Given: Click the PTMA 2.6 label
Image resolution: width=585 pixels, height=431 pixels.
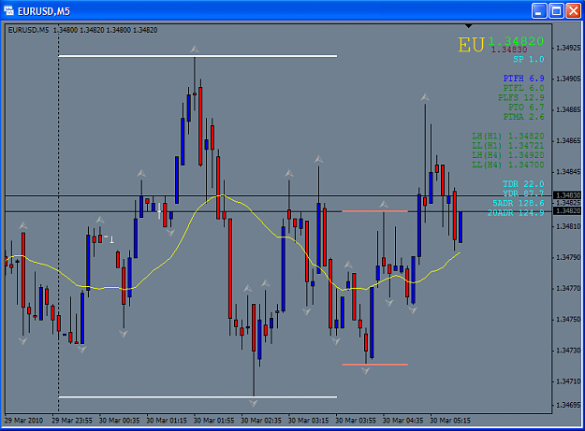Looking at the screenshot, I should coord(524,117).
